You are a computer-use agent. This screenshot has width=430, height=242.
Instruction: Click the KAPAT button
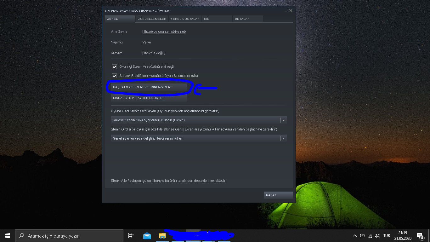(x=279, y=195)
